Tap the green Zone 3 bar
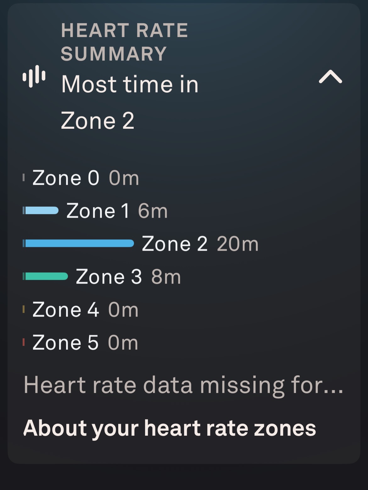The height and width of the screenshot is (490, 368). 46,276
